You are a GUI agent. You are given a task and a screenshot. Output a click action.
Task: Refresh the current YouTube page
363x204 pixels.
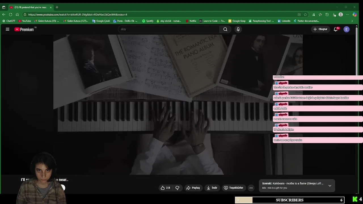point(10,14)
